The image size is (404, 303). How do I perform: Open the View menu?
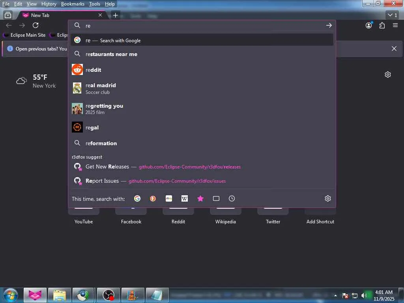[32, 4]
